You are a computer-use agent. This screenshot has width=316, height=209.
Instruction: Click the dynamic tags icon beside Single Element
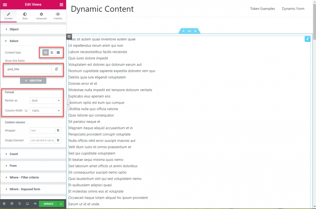(58, 140)
